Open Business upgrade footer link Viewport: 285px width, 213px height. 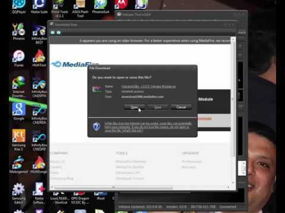(189, 167)
